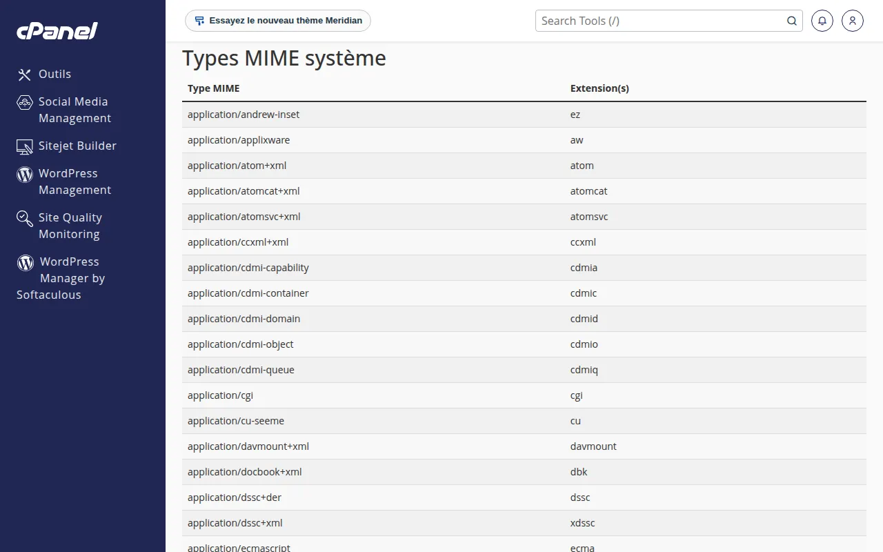Select WordPress Management in sidebar
Image resolution: width=883 pixels, height=552 pixels.
[75, 181]
